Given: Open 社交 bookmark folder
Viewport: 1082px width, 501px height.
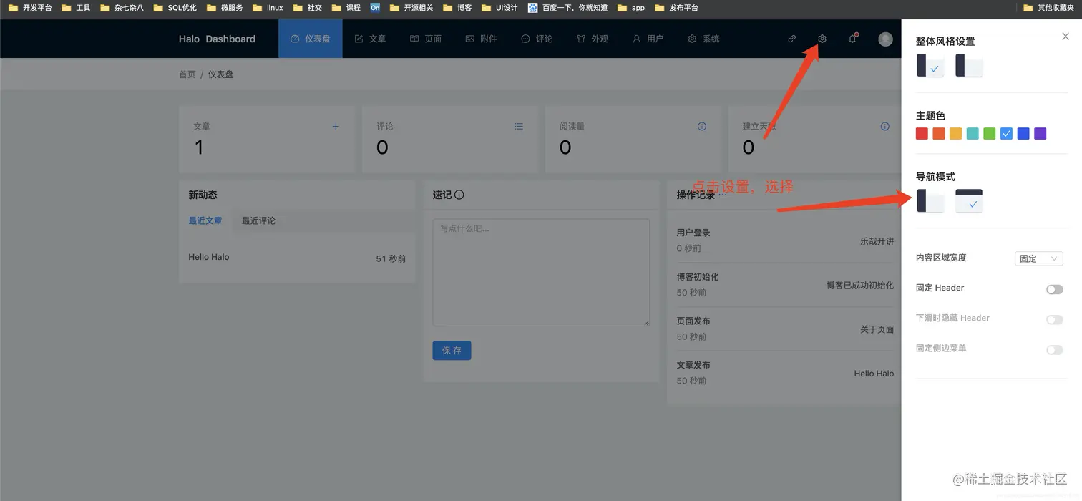Looking at the screenshot, I should (x=308, y=8).
